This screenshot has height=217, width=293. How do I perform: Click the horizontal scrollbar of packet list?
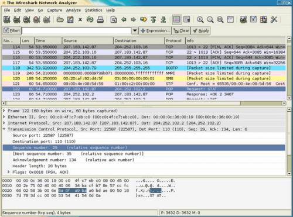144,103
